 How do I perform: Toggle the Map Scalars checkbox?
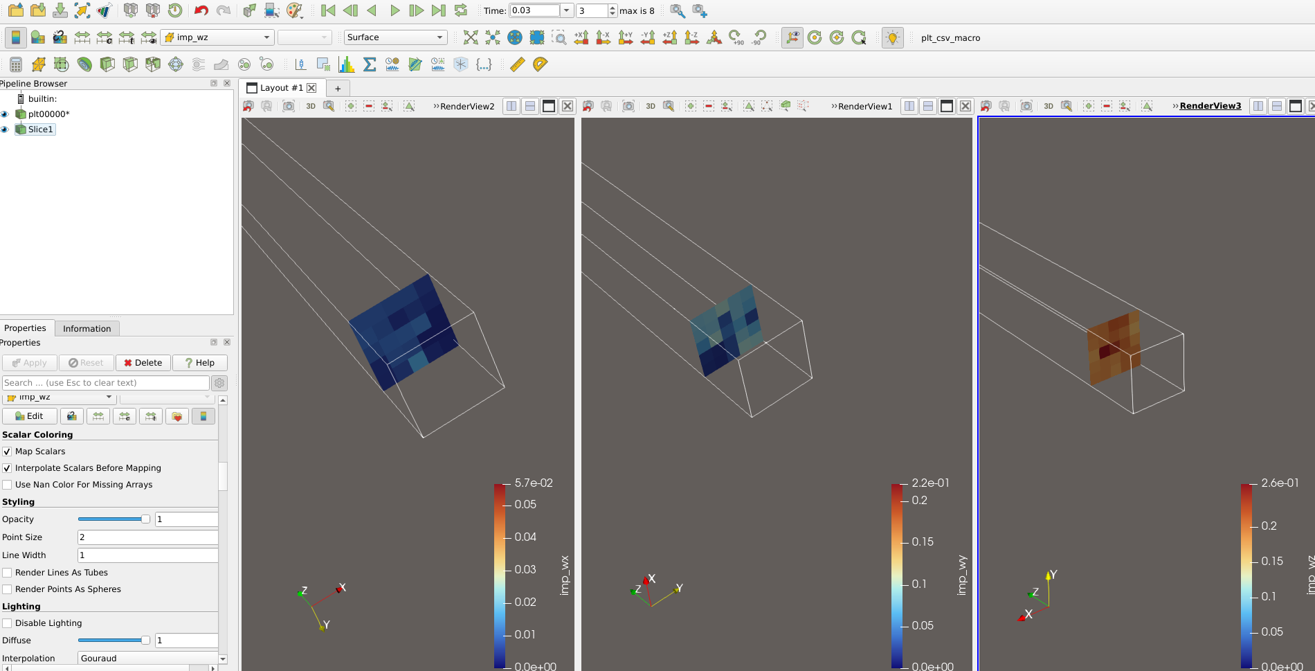pos(8,451)
